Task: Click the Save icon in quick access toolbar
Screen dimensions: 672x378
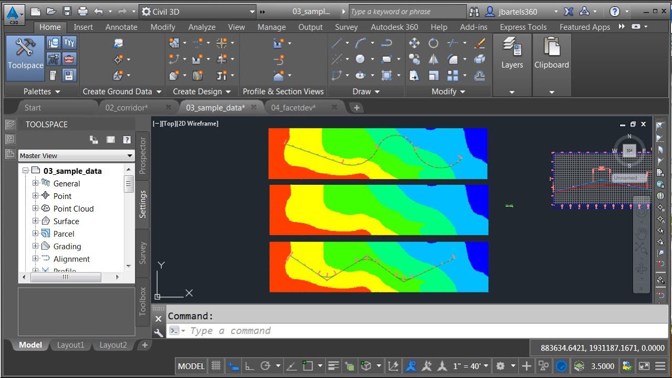Action: point(67,12)
